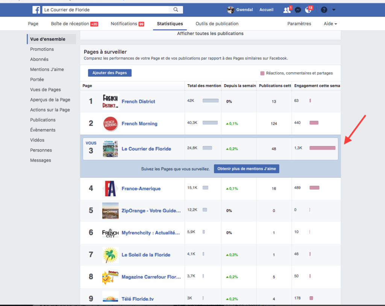Viewport: 385px width, 306px height.
Task: Click Afficher toutes les publications
Action: (x=210, y=33)
